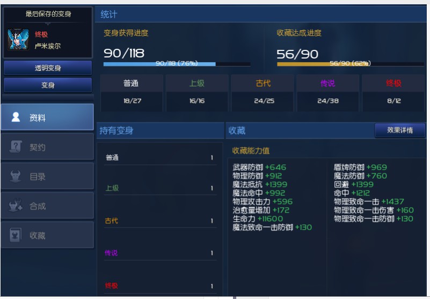Select the 古代 grade tab showing 24/25
Screen dimensions: 430x299
pyautogui.click(x=263, y=92)
